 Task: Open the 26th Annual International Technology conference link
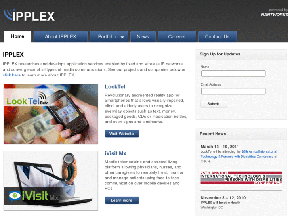tap(239, 154)
